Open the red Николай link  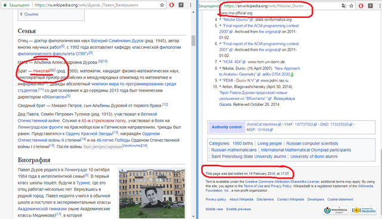(x=42, y=71)
